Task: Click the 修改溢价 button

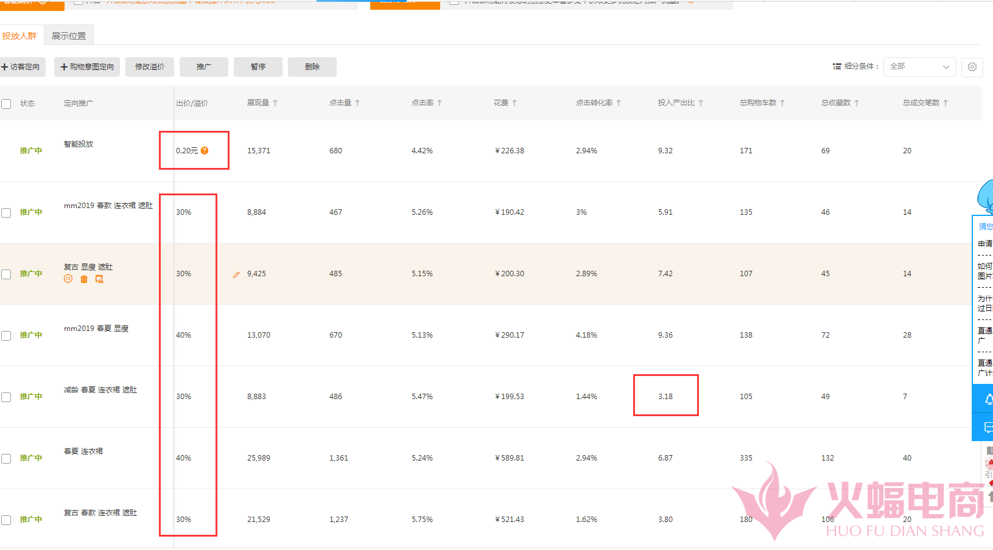Action: (x=150, y=67)
